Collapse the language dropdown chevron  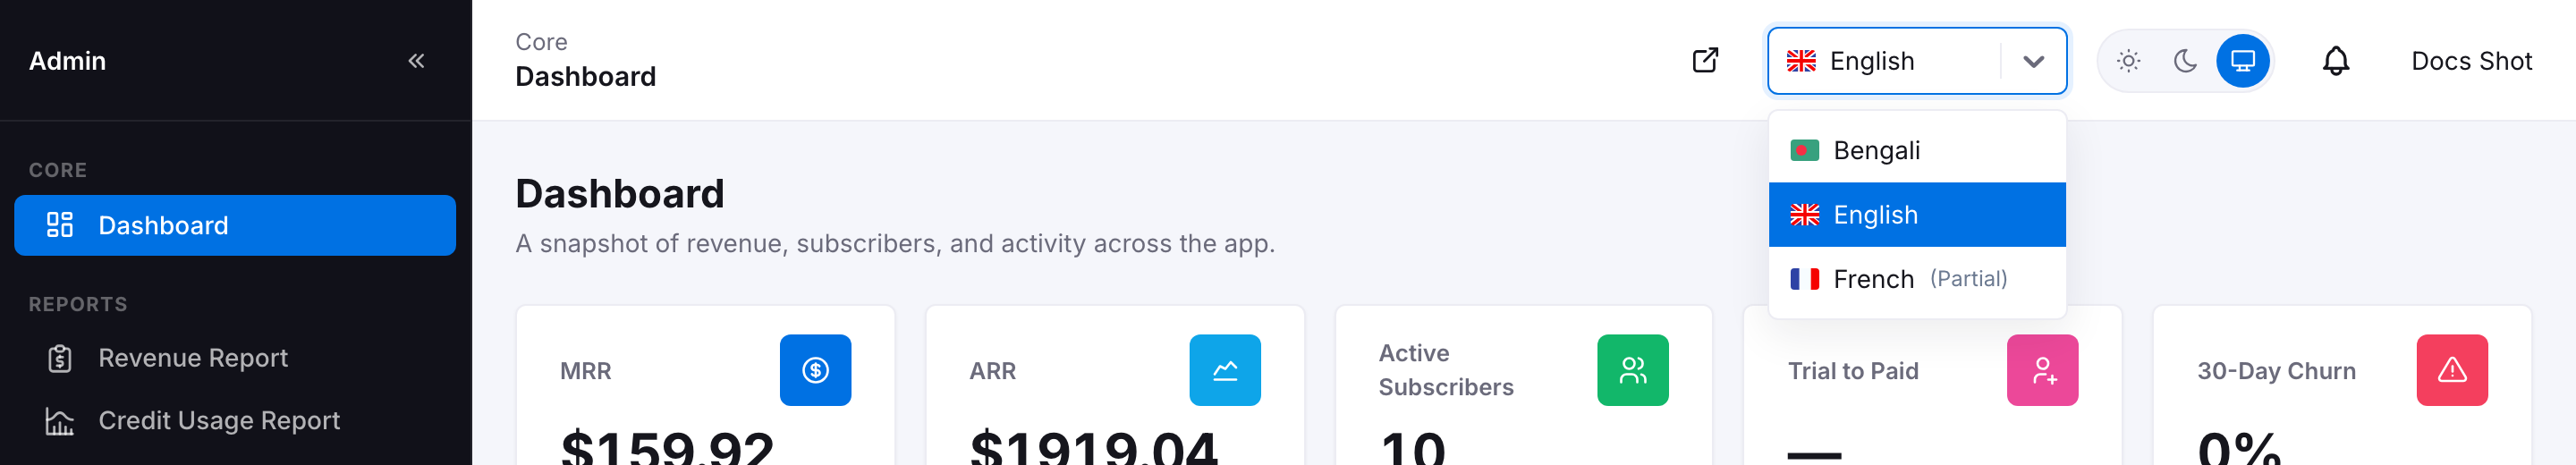pos(2033,61)
